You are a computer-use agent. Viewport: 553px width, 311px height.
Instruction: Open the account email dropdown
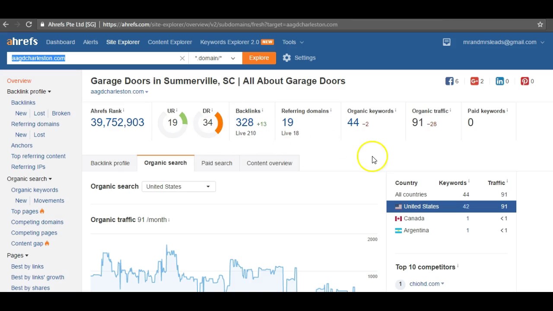[x=504, y=42]
